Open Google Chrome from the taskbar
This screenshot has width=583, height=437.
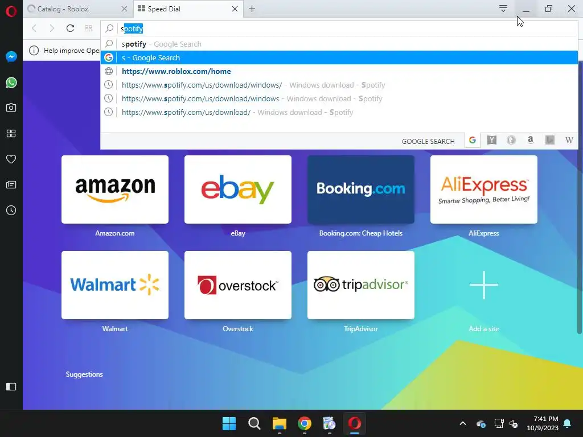[x=305, y=423]
